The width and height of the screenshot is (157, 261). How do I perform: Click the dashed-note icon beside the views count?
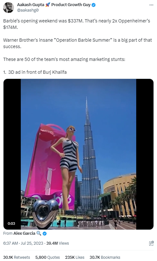coord(151,243)
